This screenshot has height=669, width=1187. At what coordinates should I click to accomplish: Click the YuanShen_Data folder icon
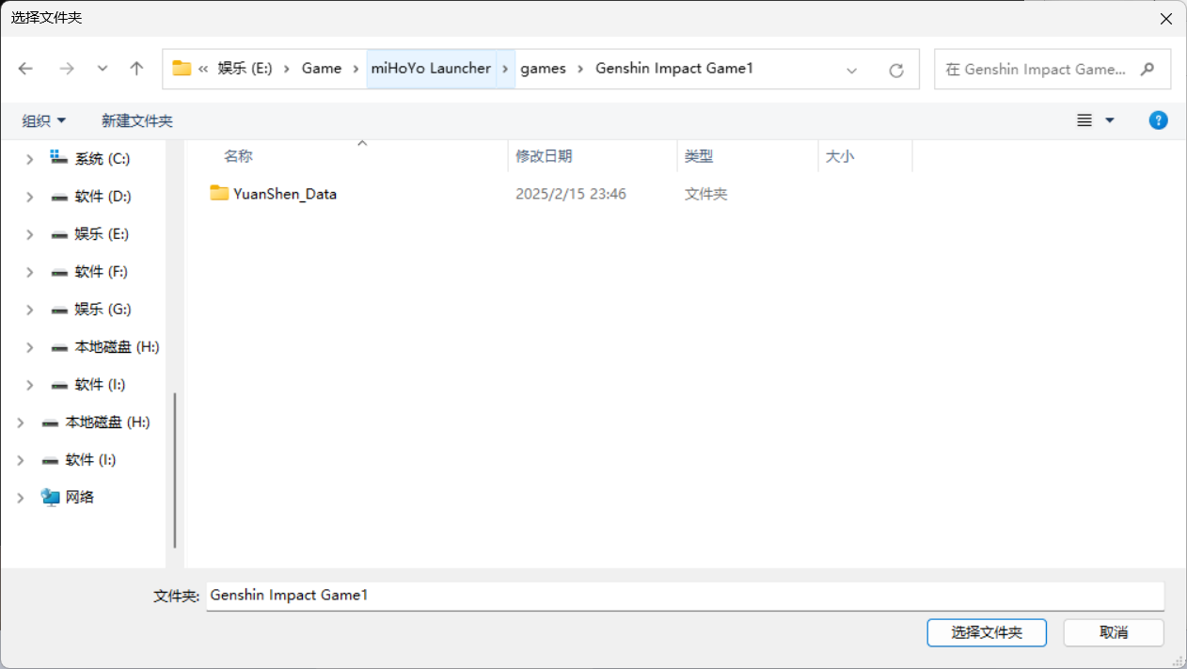pos(219,194)
